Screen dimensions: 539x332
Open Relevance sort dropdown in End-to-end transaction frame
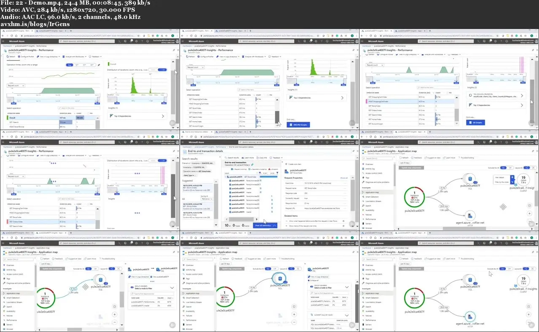pos(207,199)
